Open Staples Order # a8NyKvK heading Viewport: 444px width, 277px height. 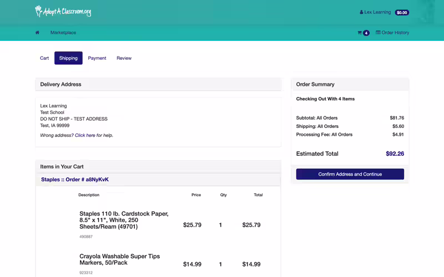pyautogui.click(x=75, y=179)
